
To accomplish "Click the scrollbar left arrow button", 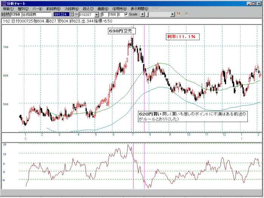I will click(x=142, y=14).
